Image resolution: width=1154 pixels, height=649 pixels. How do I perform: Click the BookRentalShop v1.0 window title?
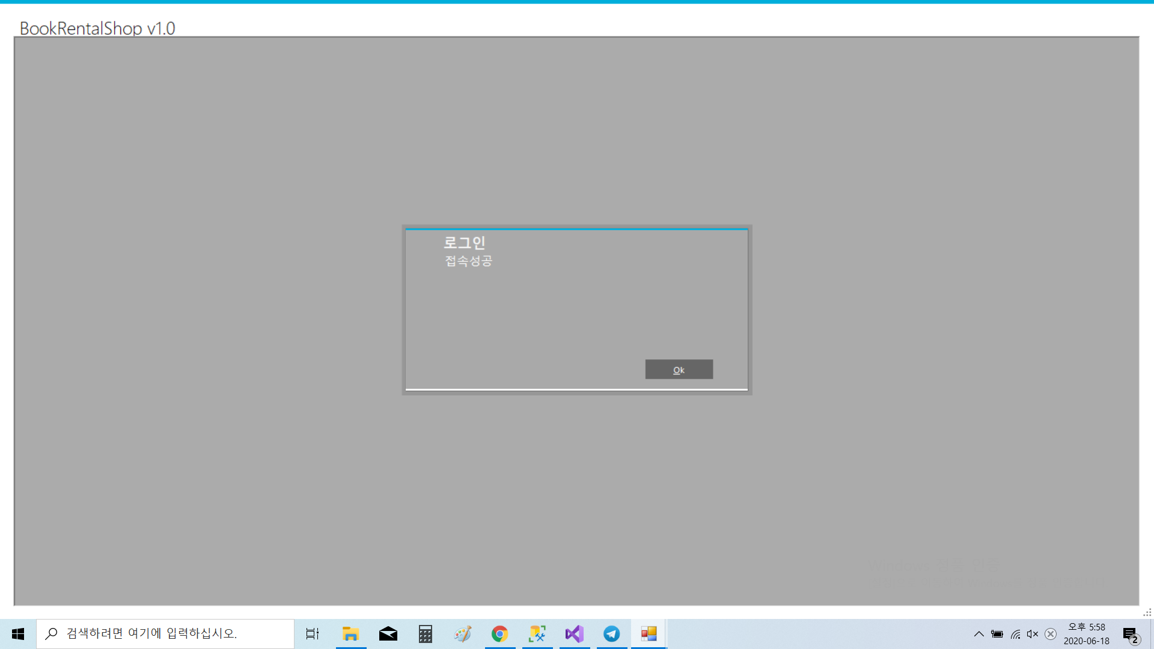(97, 28)
